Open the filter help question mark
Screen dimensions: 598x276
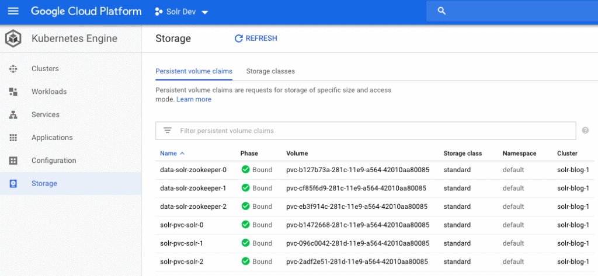coord(585,131)
